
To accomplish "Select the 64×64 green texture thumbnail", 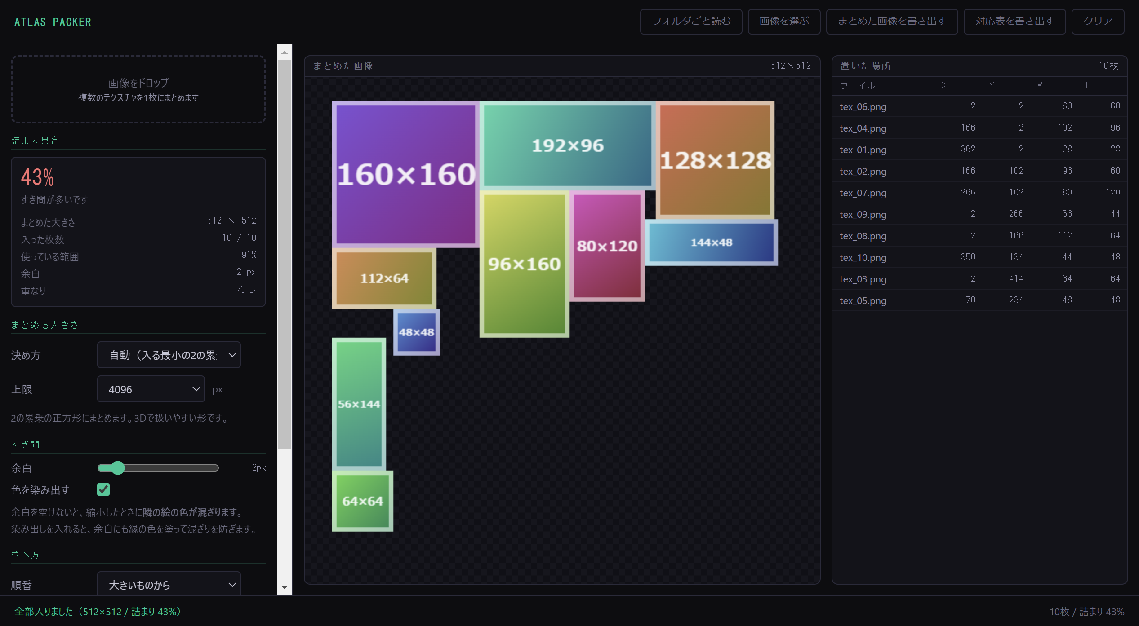I will click(x=363, y=501).
